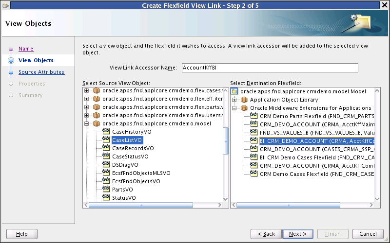
Task: Click the Cancel button
Action: click(368, 234)
